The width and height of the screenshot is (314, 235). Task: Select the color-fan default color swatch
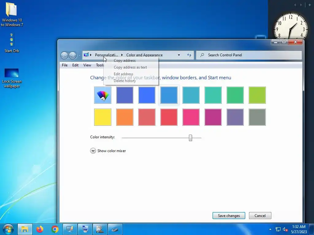pos(103,95)
